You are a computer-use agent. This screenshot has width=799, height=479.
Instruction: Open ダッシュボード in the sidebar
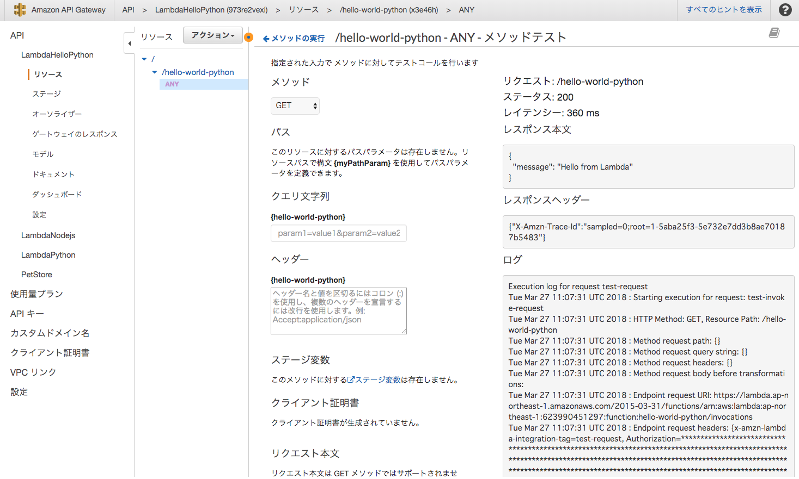pyautogui.click(x=57, y=195)
